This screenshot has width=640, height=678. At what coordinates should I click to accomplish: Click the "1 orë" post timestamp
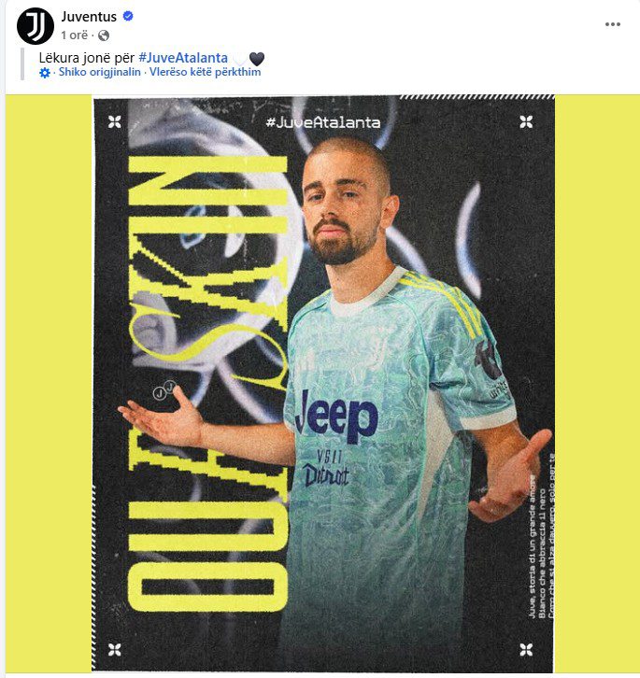(x=75, y=35)
